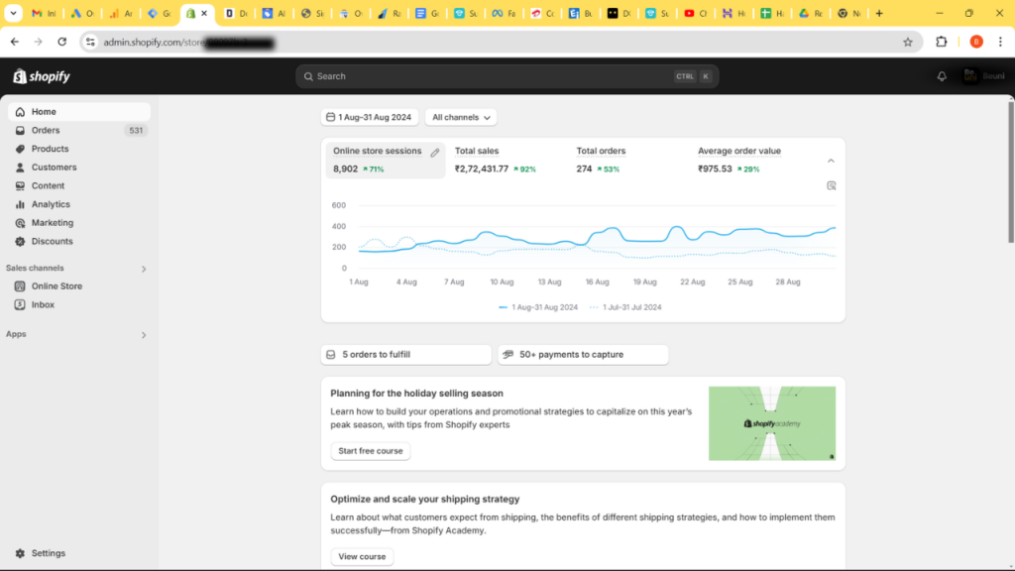Click the Shopify logo

pyautogui.click(x=42, y=76)
